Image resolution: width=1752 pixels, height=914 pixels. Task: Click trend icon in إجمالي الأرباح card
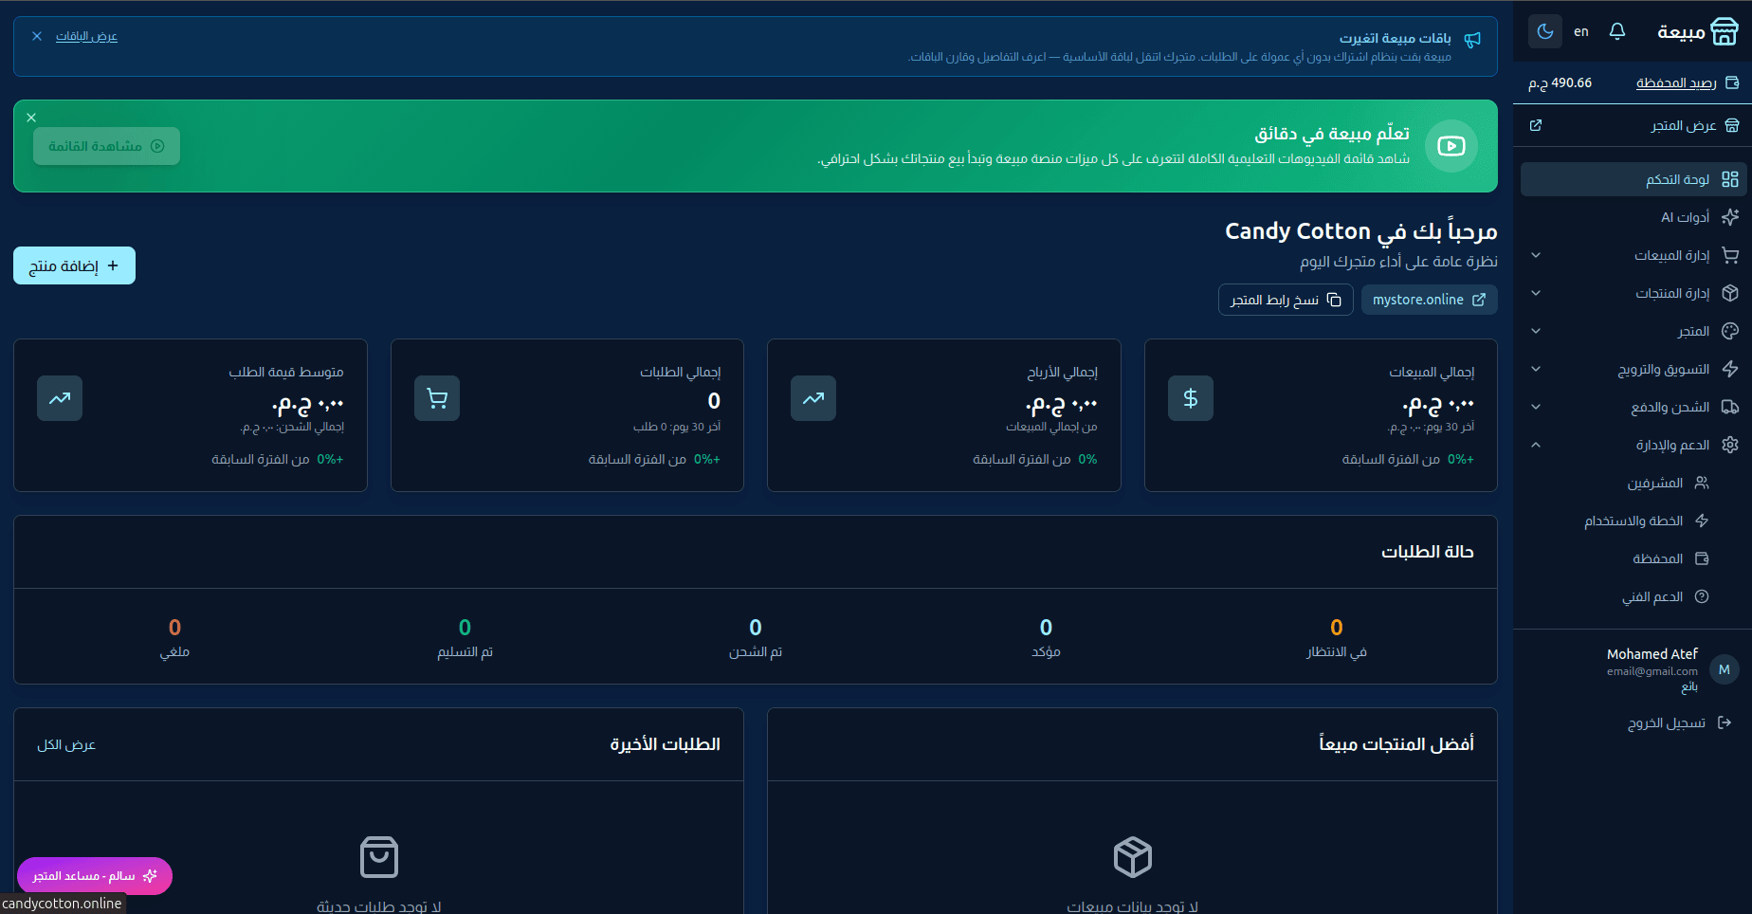(x=813, y=398)
